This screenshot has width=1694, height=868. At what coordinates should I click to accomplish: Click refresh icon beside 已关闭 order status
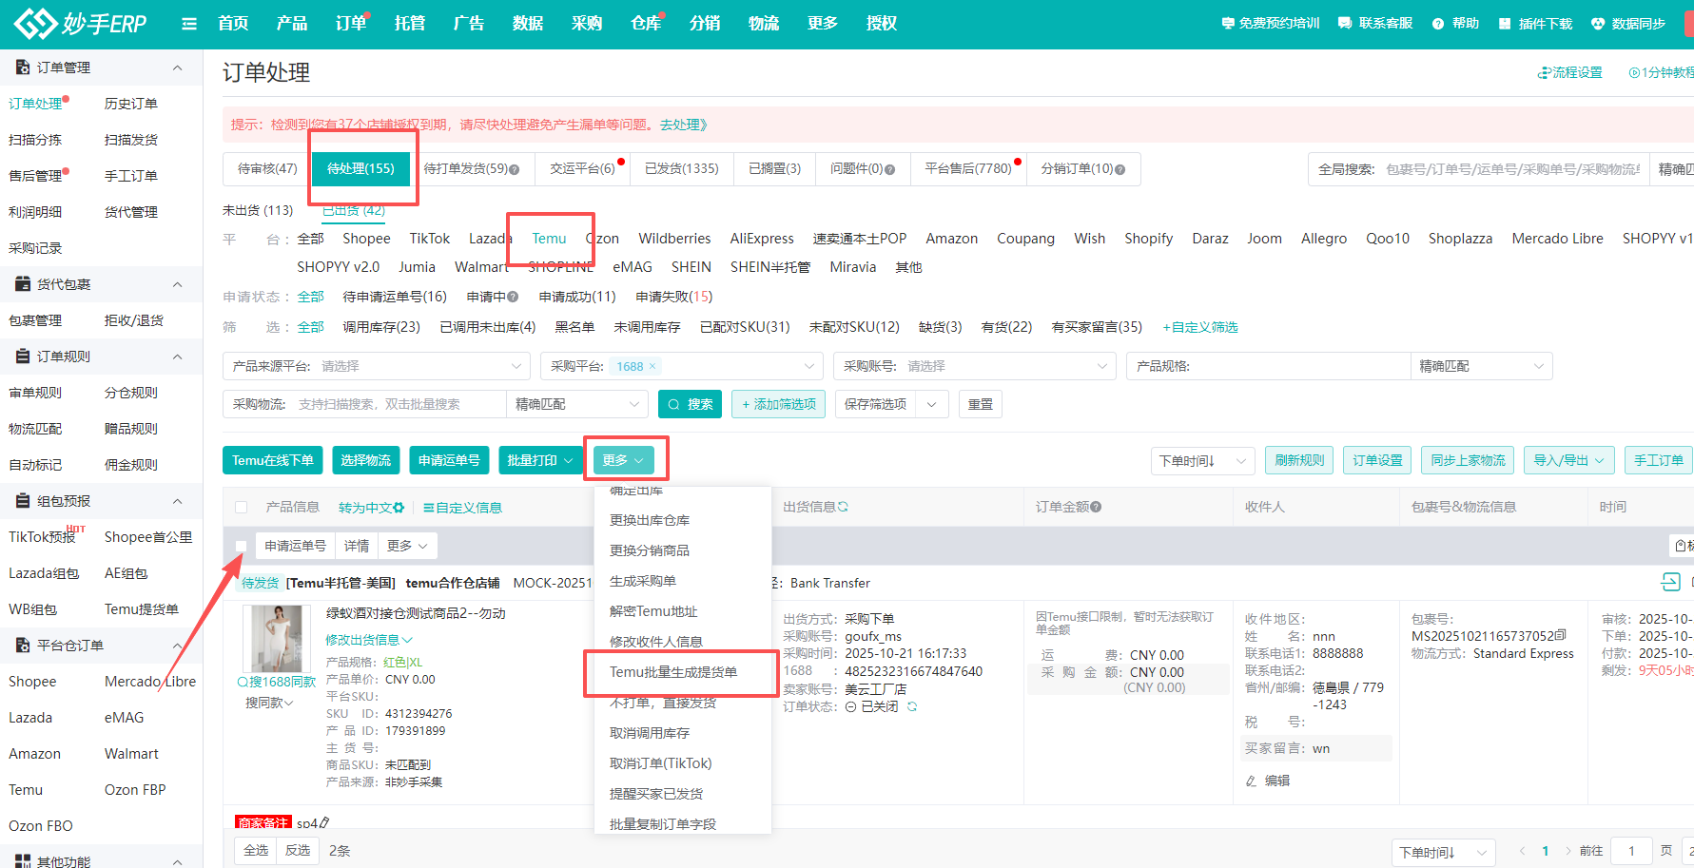pyautogui.click(x=911, y=706)
